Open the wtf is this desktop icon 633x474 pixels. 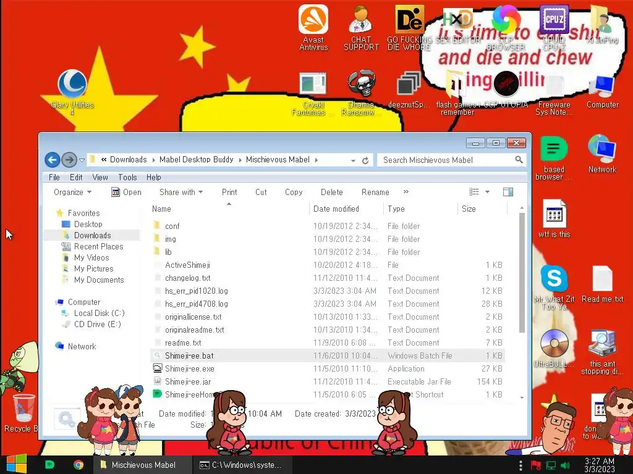click(554, 218)
